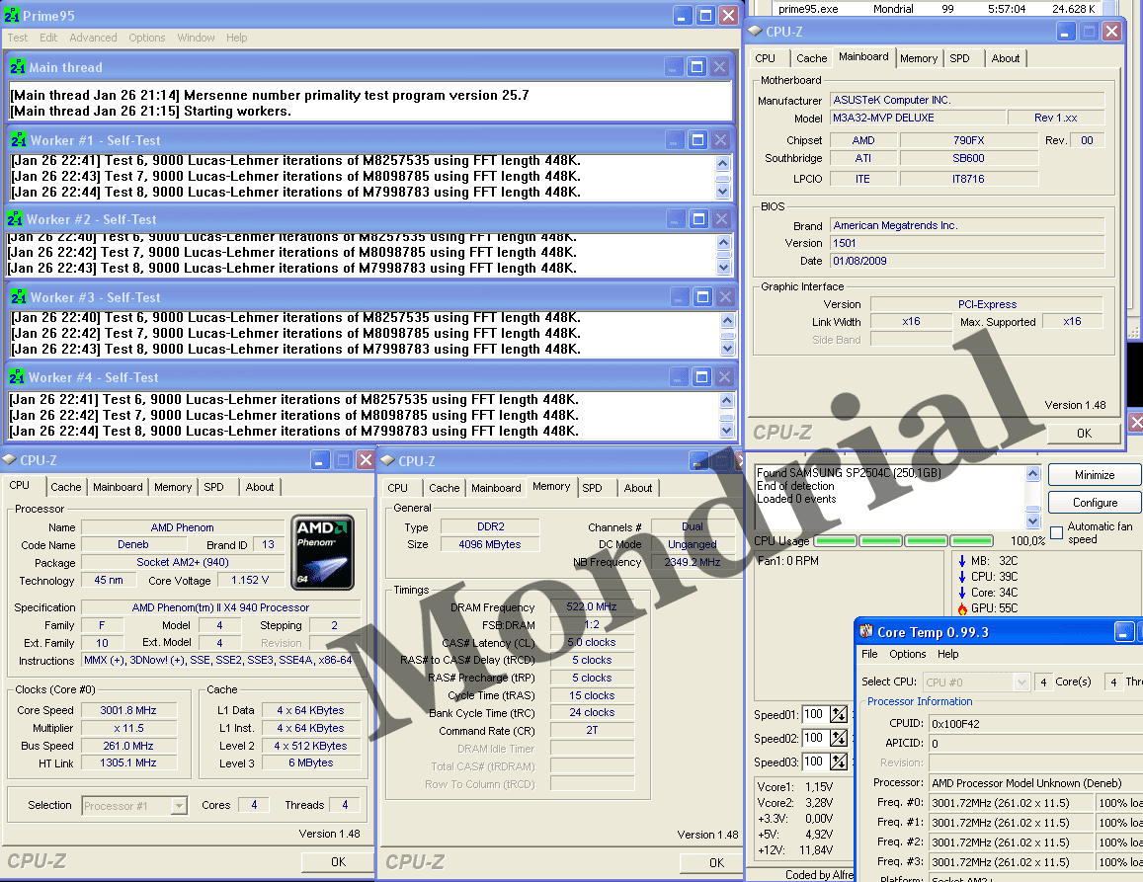Click the Speed03 value field
The height and width of the screenshot is (882, 1143).
point(814,762)
